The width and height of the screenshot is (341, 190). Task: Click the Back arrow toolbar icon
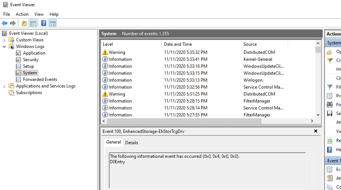[x=4, y=23]
